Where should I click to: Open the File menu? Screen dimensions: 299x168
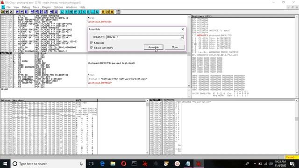click(x=8, y=7)
